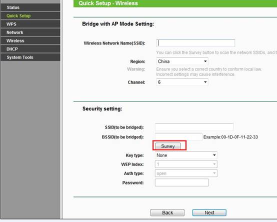
Task: Open the WPS section
Action: point(30,24)
